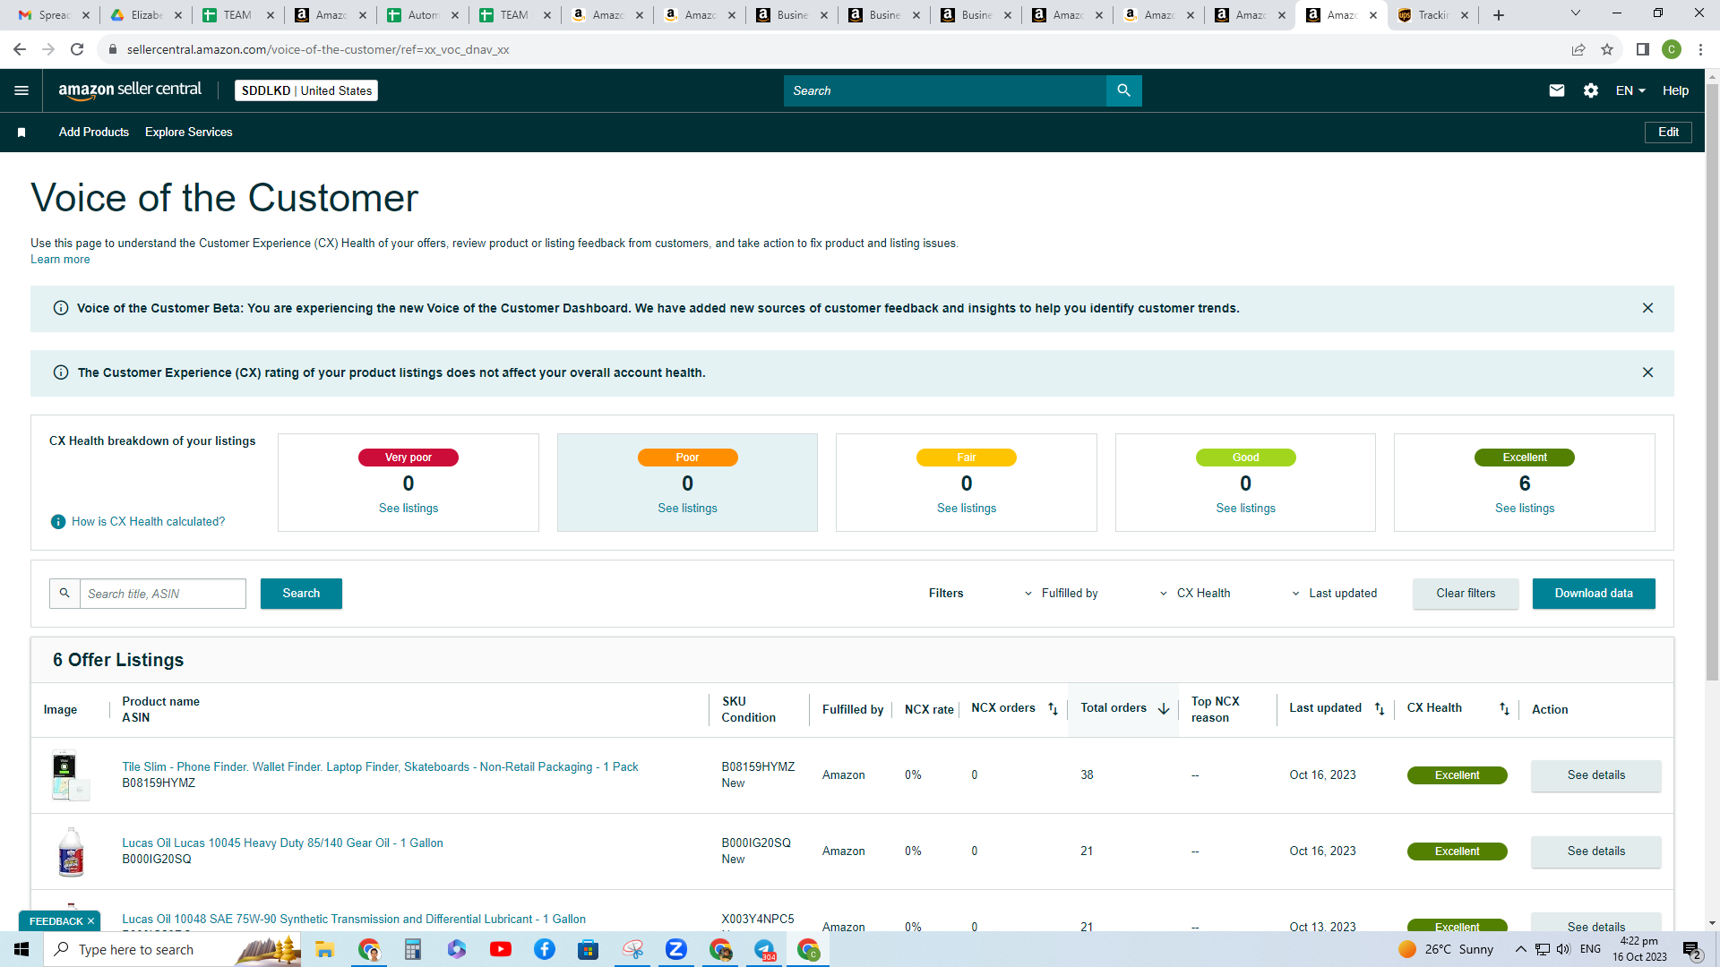
Task: Click the Help link in header
Action: point(1675,90)
